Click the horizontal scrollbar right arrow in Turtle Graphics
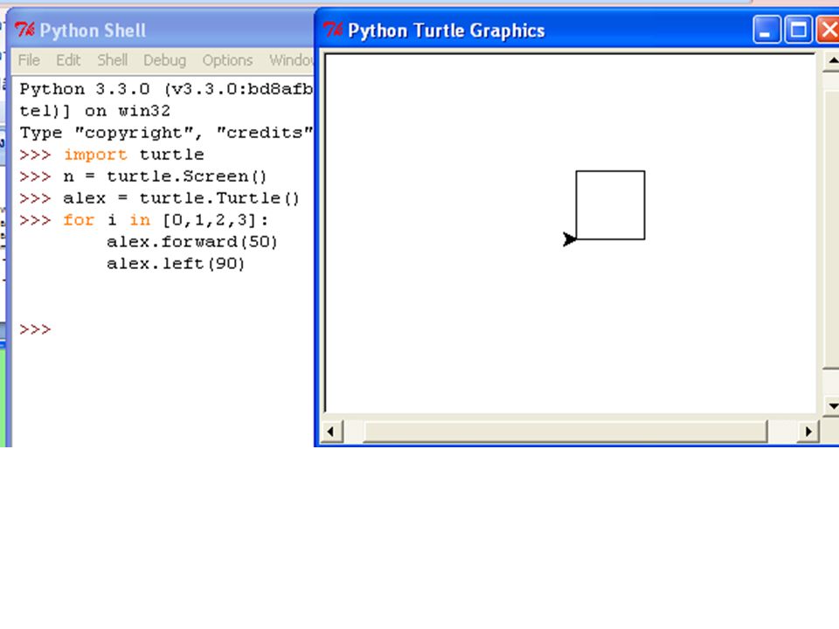This screenshot has width=839, height=629. point(808,431)
